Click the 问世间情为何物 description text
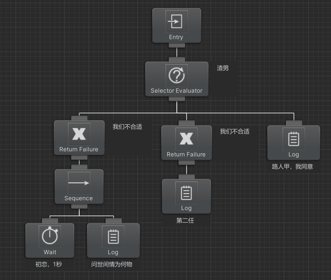 tap(112, 264)
